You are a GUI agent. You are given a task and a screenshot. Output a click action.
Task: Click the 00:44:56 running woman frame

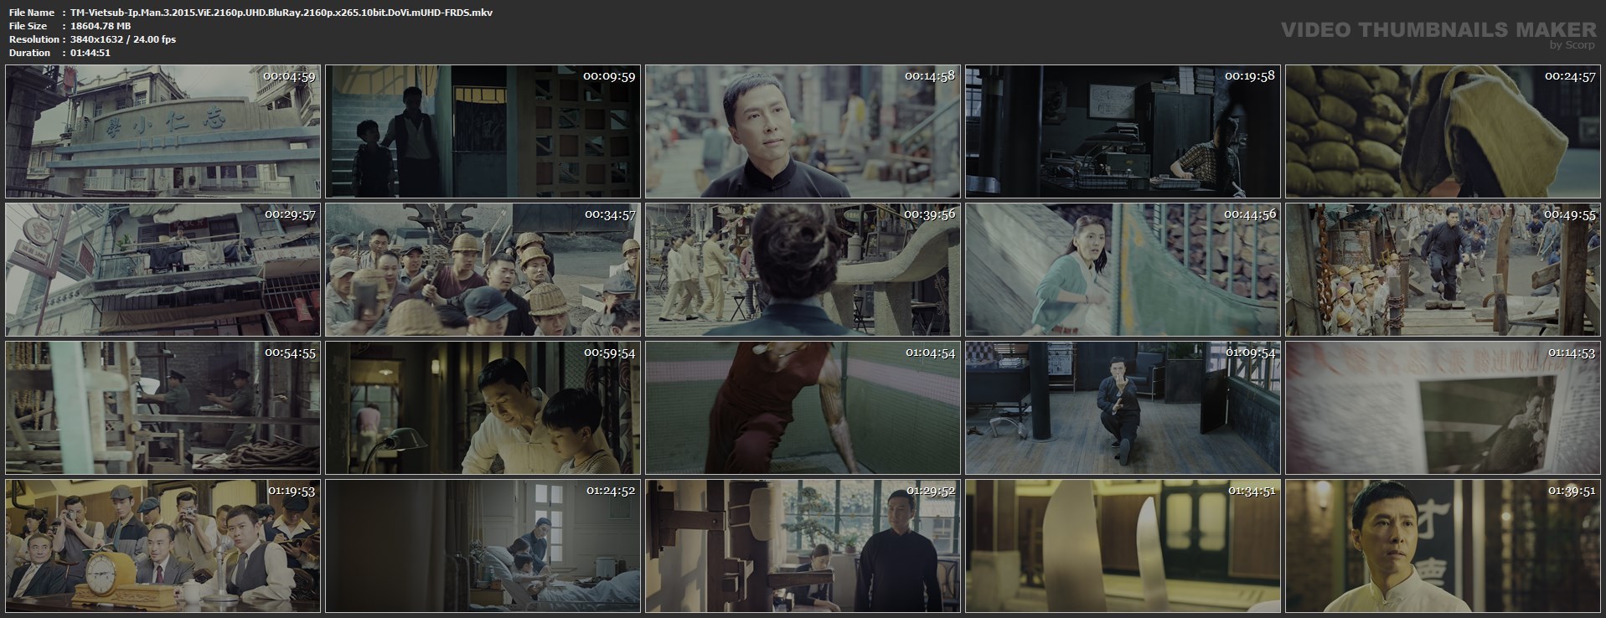[x=1123, y=270]
